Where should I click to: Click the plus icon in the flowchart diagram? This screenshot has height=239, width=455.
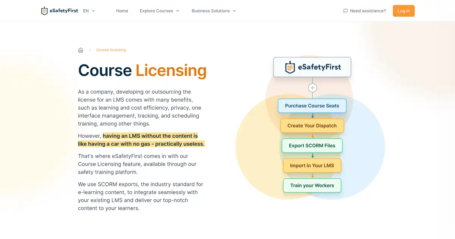point(312,88)
